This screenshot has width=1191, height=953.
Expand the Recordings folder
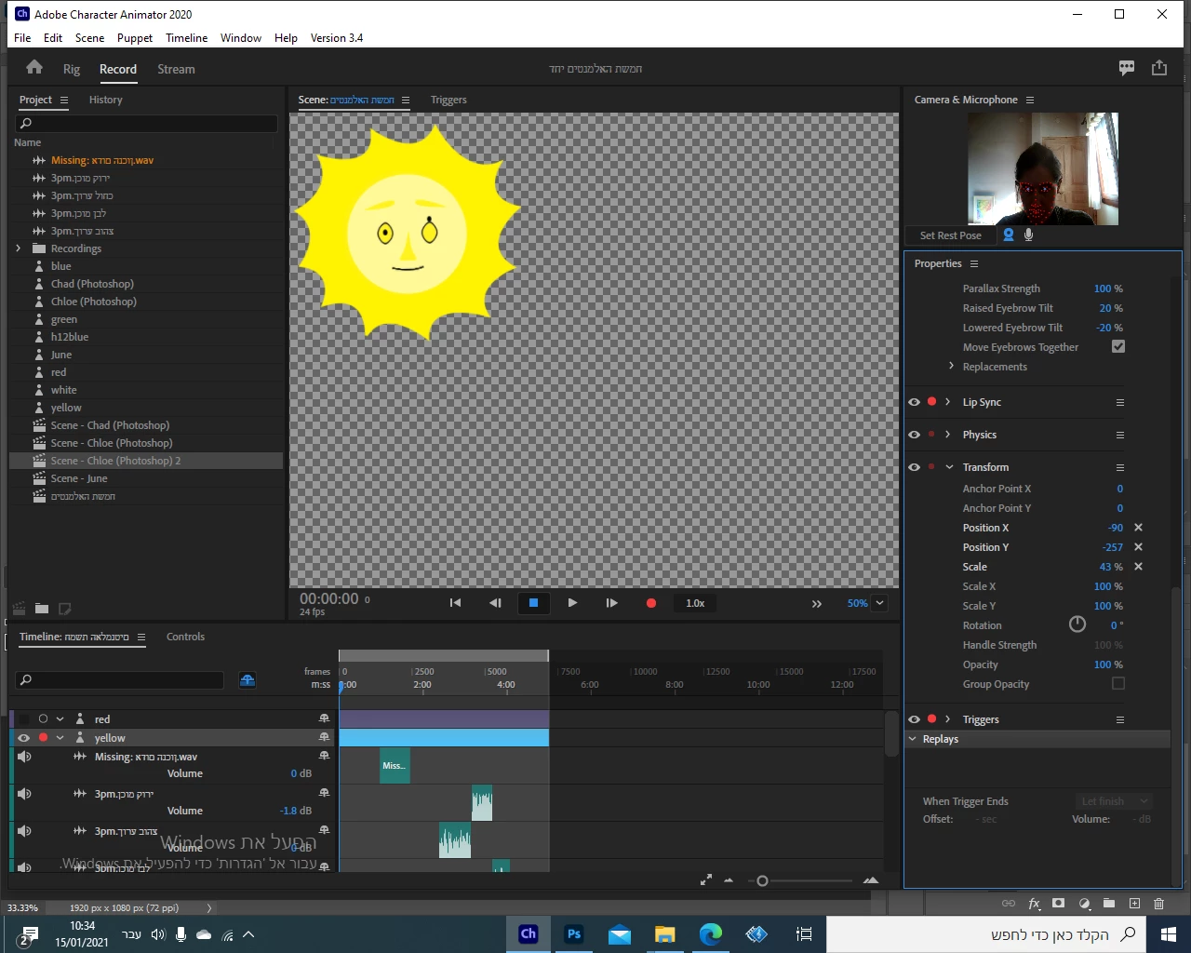pyautogui.click(x=18, y=248)
